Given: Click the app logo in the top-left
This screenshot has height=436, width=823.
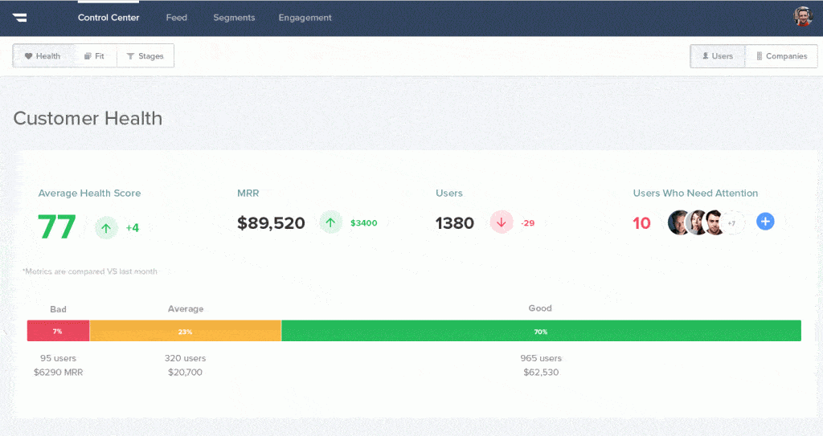Looking at the screenshot, I should pos(20,18).
